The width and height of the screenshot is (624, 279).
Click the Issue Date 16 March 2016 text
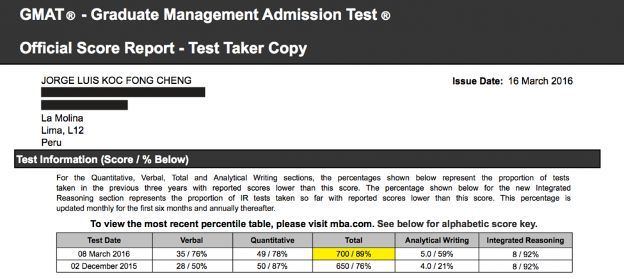(x=512, y=81)
